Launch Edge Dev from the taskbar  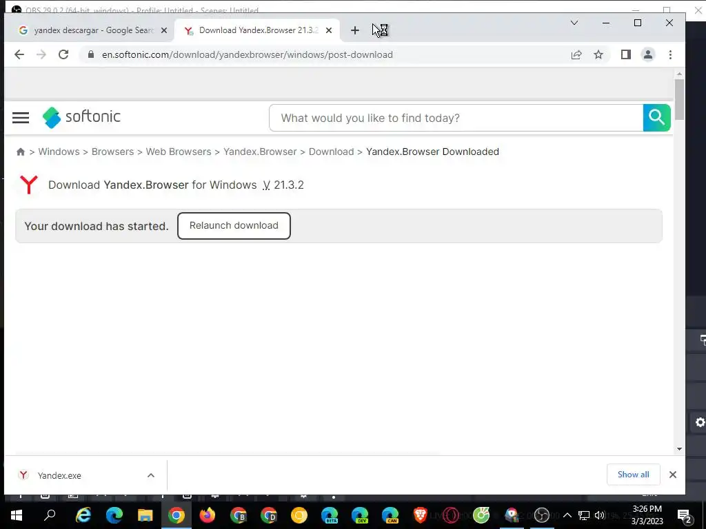[360, 515]
